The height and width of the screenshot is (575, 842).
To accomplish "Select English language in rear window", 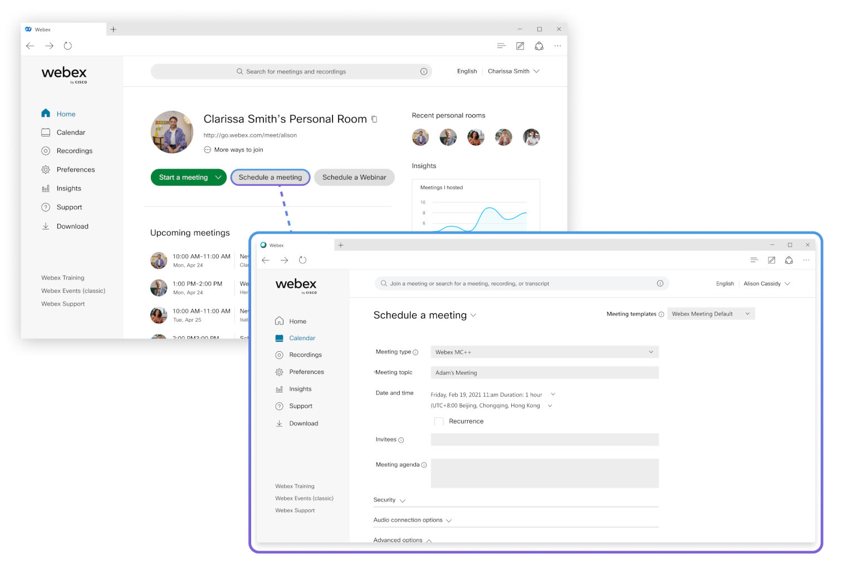I will coord(467,71).
